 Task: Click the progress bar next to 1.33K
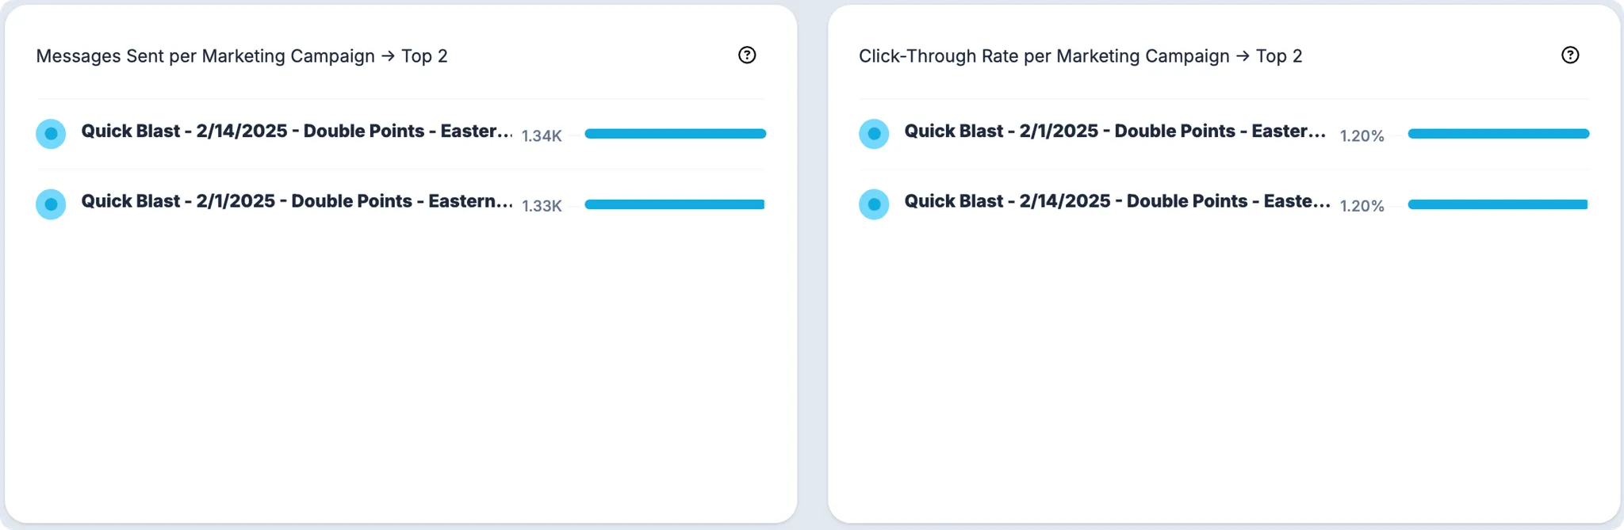point(674,204)
